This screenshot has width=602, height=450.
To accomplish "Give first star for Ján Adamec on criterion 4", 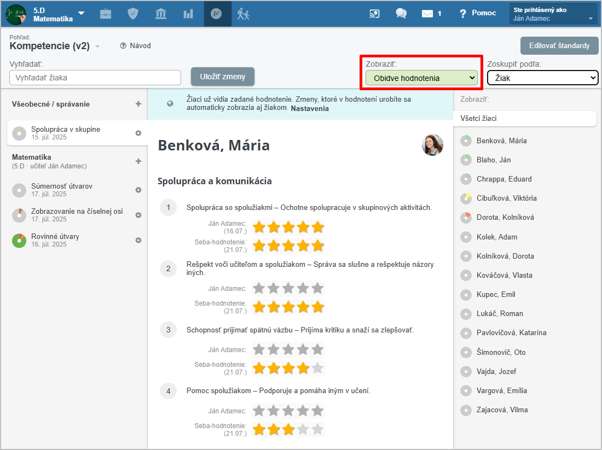I will tap(259, 411).
